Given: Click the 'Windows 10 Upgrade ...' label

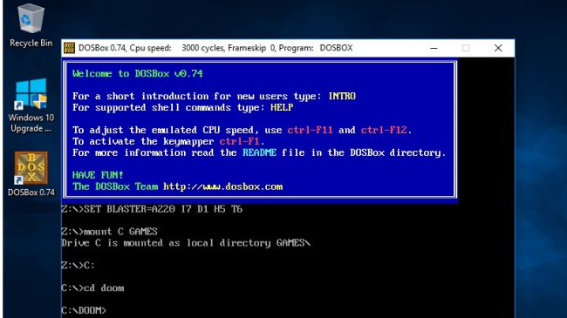Looking at the screenshot, I should (x=31, y=123).
